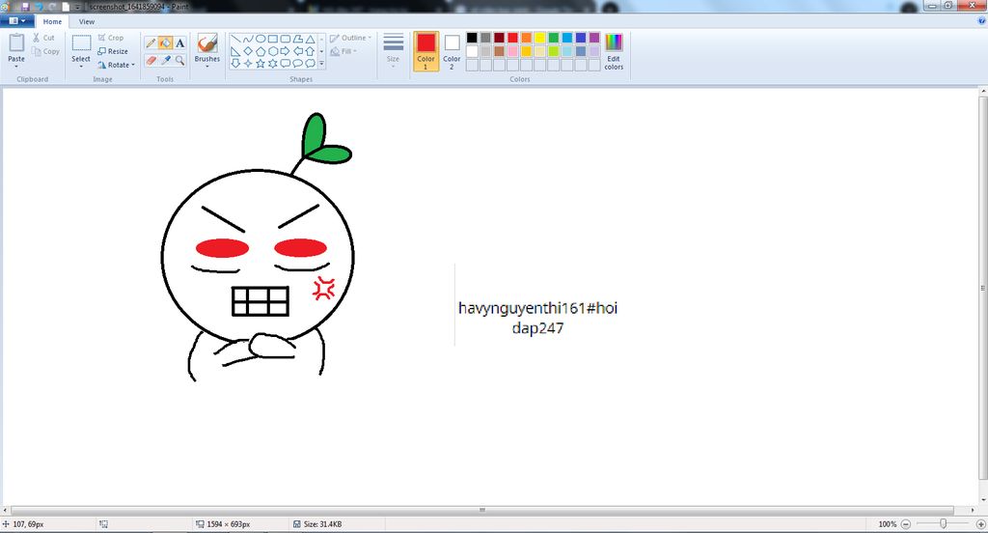Choose the Diamond shape
This screenshot has height=533, width=988.
(x=248, y=51)
